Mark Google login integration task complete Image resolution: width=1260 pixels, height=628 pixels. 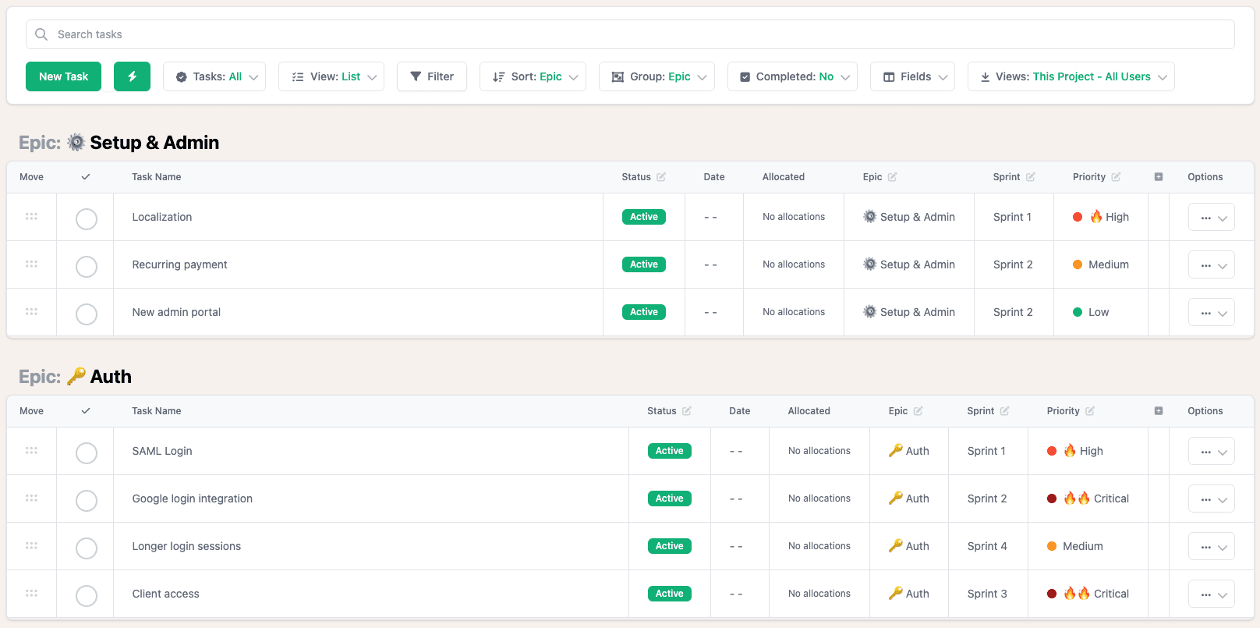tap(87, 501)
